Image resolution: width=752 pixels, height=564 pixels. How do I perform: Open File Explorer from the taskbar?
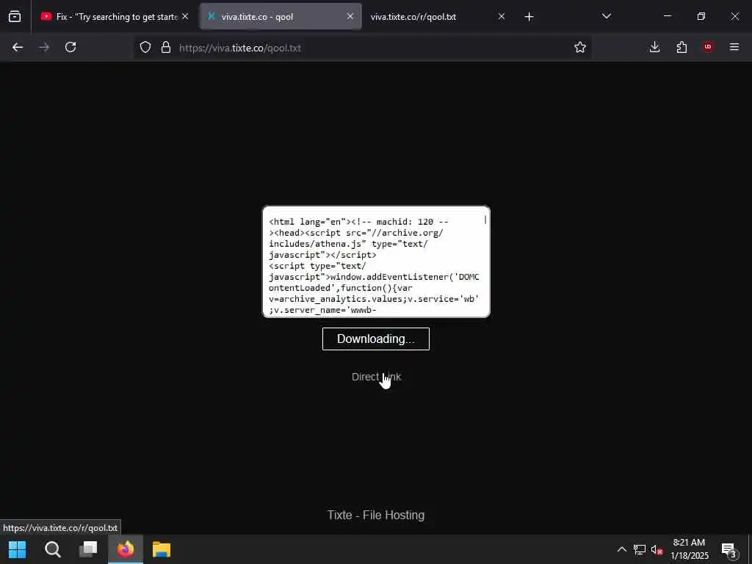click(x=162, y=549)
